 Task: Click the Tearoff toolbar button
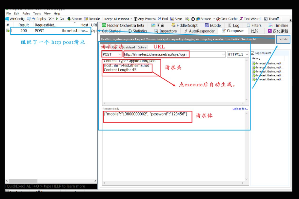271,19
